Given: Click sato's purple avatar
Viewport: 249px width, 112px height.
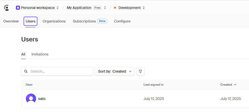Looking at the screenshot, I should (31, 99).
